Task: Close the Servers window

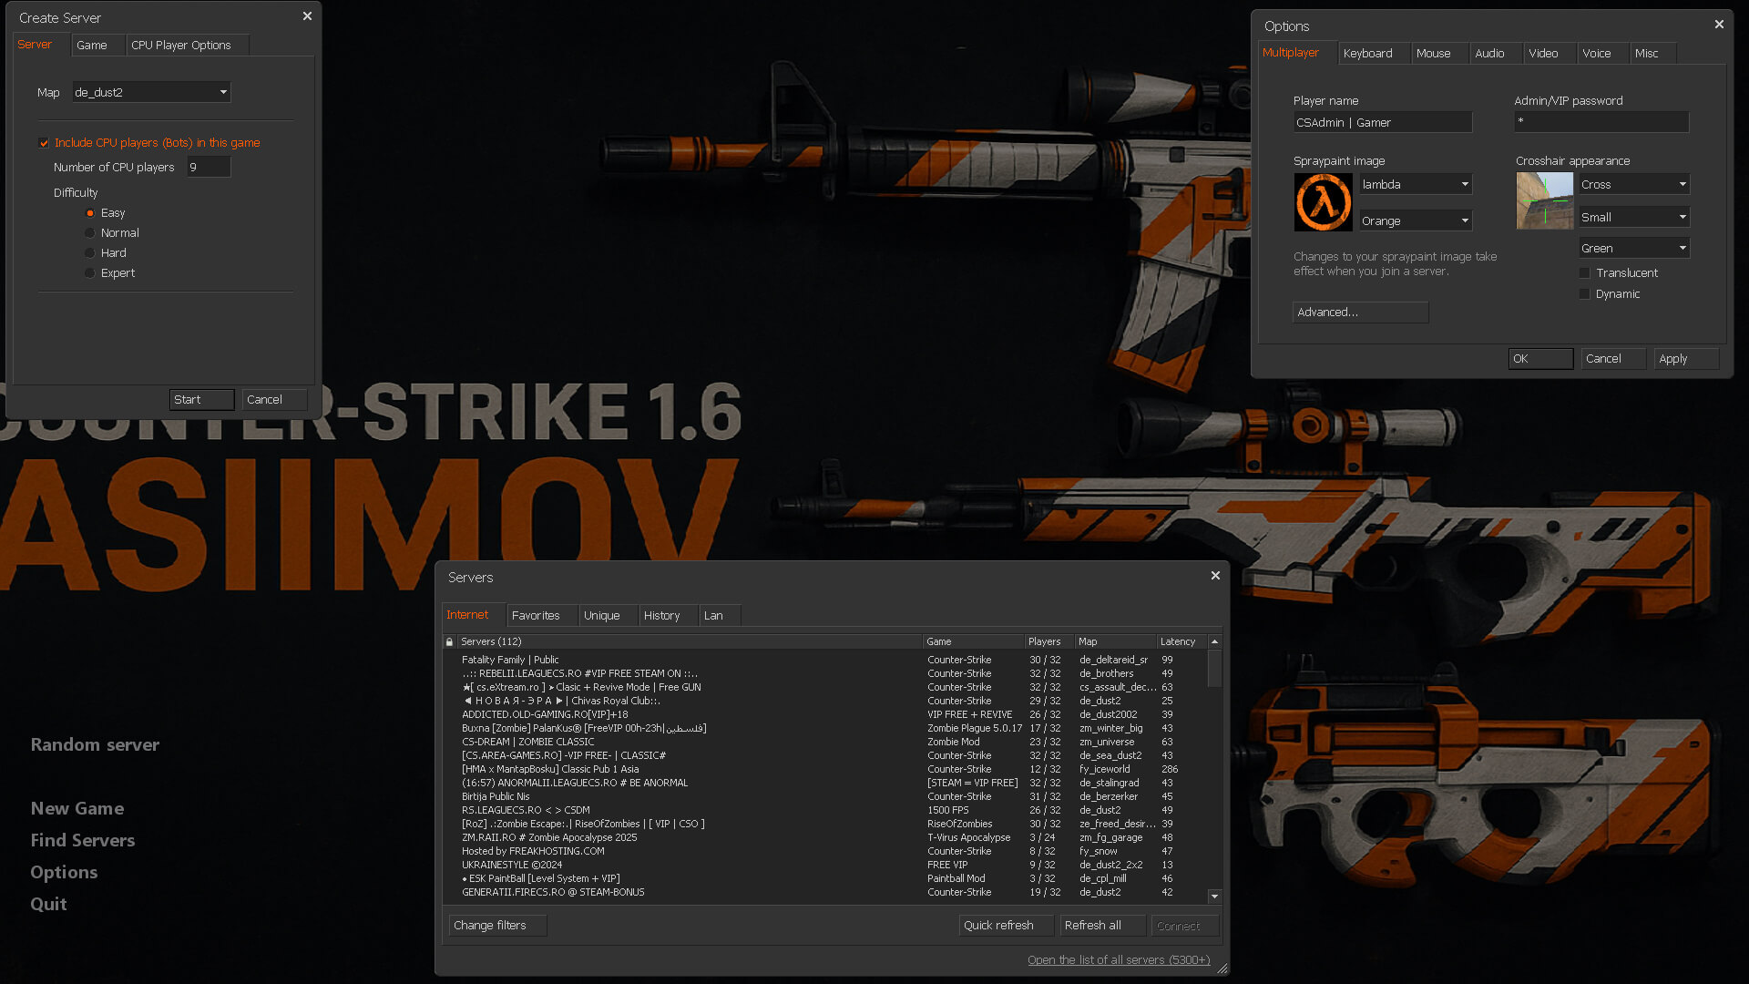Action: (1215, 576)
